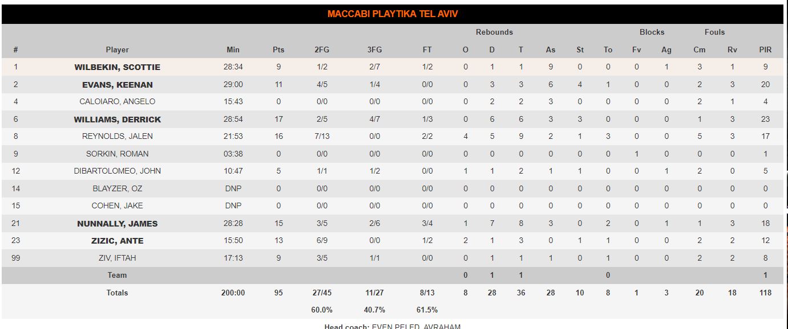Open Derrick Williams' profile link
The image size is (788, 329).
tap(117, 120)
